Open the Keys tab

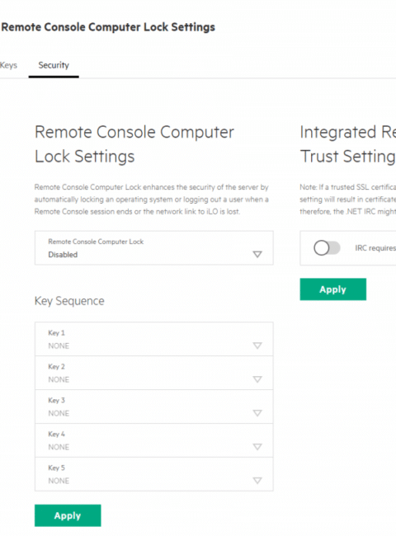8,65
